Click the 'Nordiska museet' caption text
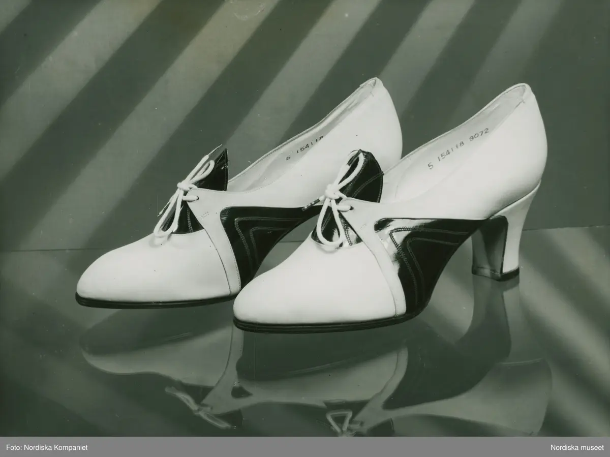This screenshot has width=610, height=457. (577, 447)
